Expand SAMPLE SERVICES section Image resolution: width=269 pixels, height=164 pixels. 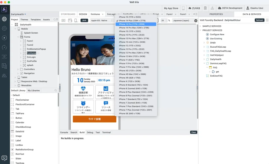[x=200, y=26]
